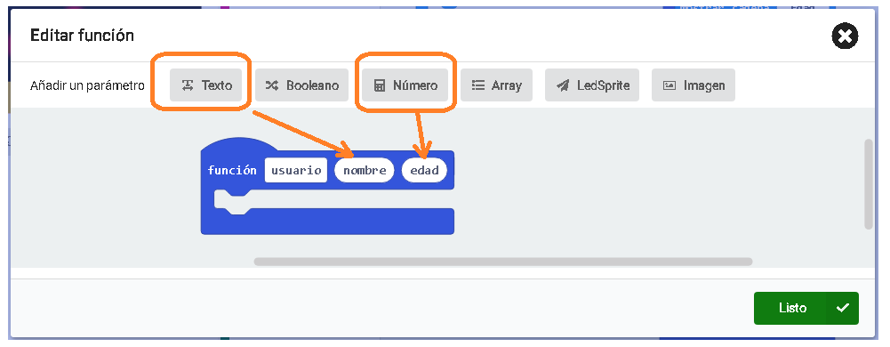Click the horizontal scrollbar of workspace

click(503, 262)
